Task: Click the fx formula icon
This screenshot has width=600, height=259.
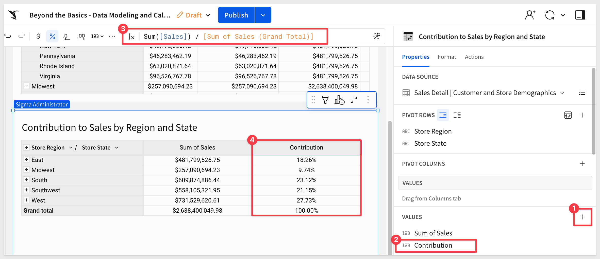Action: [x=131, y=36]
